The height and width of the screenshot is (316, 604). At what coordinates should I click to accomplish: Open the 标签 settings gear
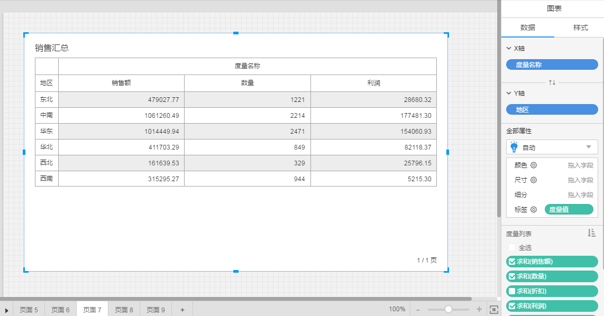(534, 210)
